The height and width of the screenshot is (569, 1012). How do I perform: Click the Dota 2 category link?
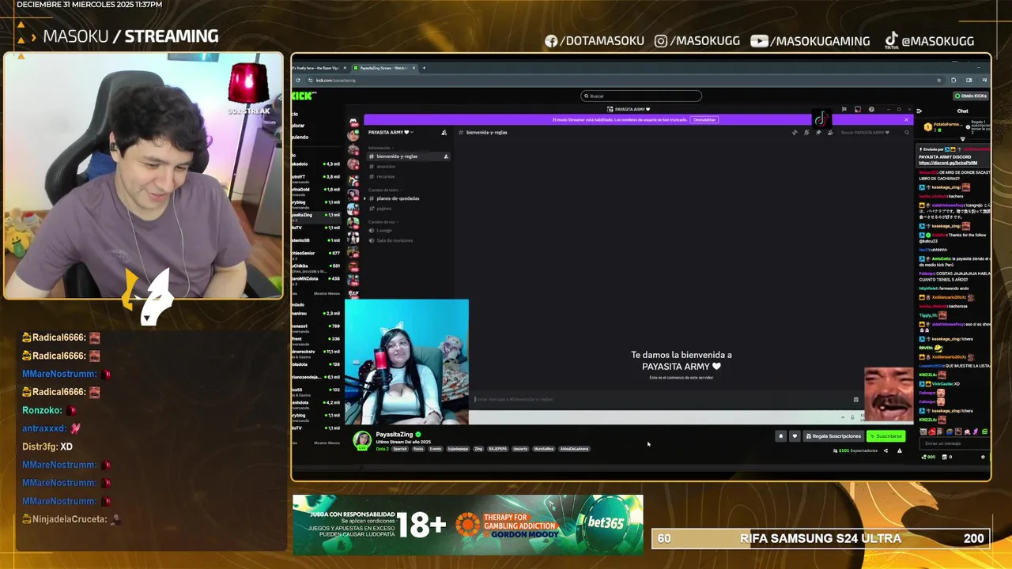click(383, 449)
